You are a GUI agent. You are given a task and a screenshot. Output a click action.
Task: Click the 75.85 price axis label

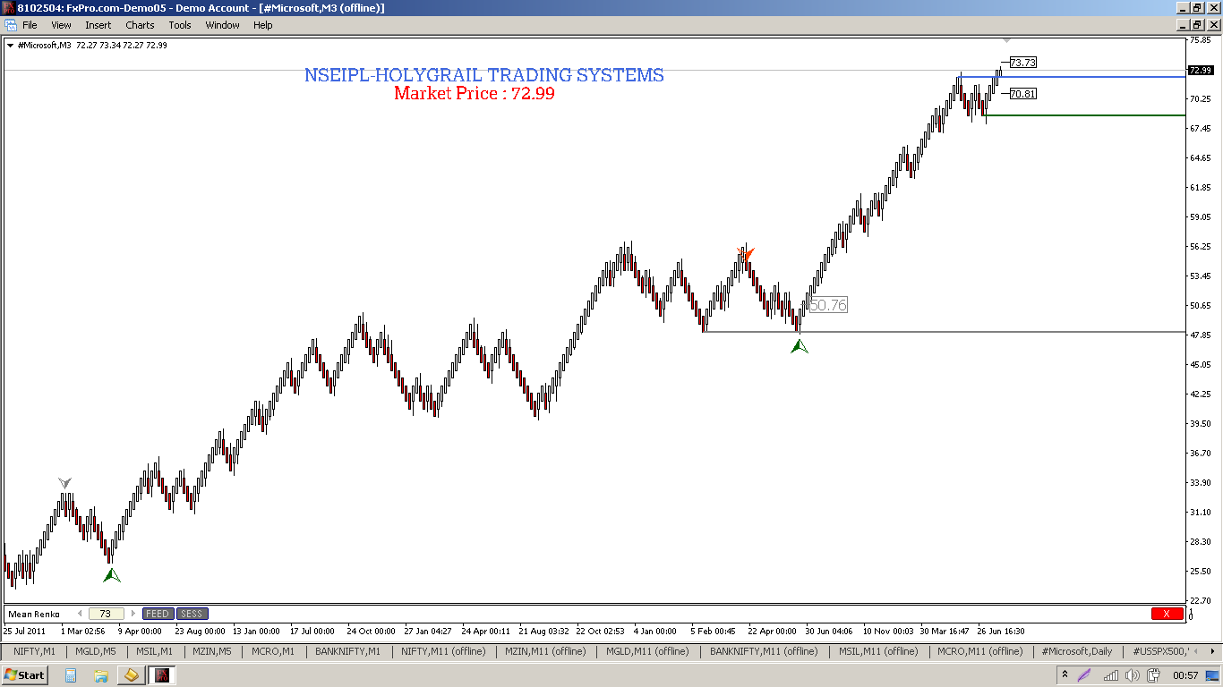(x=1200, y=40)
